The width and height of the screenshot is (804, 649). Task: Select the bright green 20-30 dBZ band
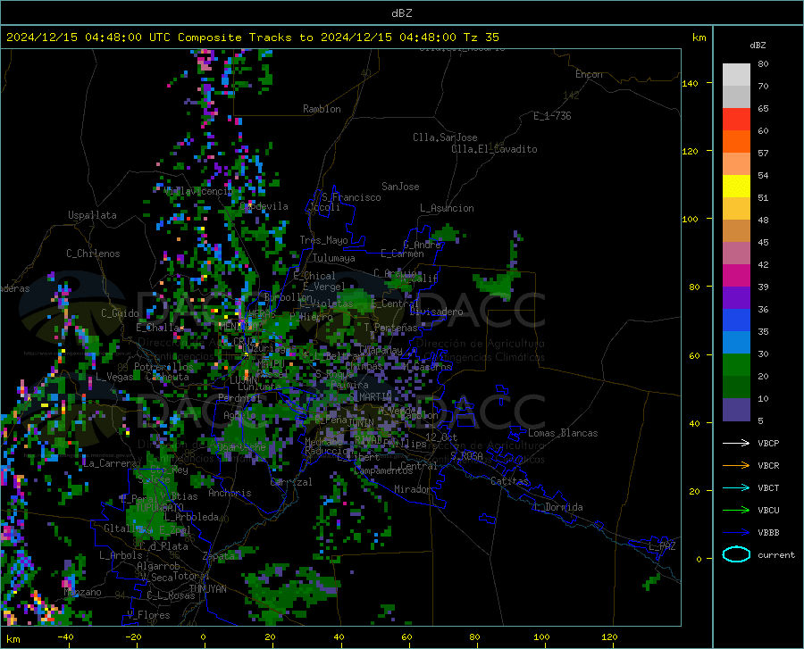tap(736, 365)
